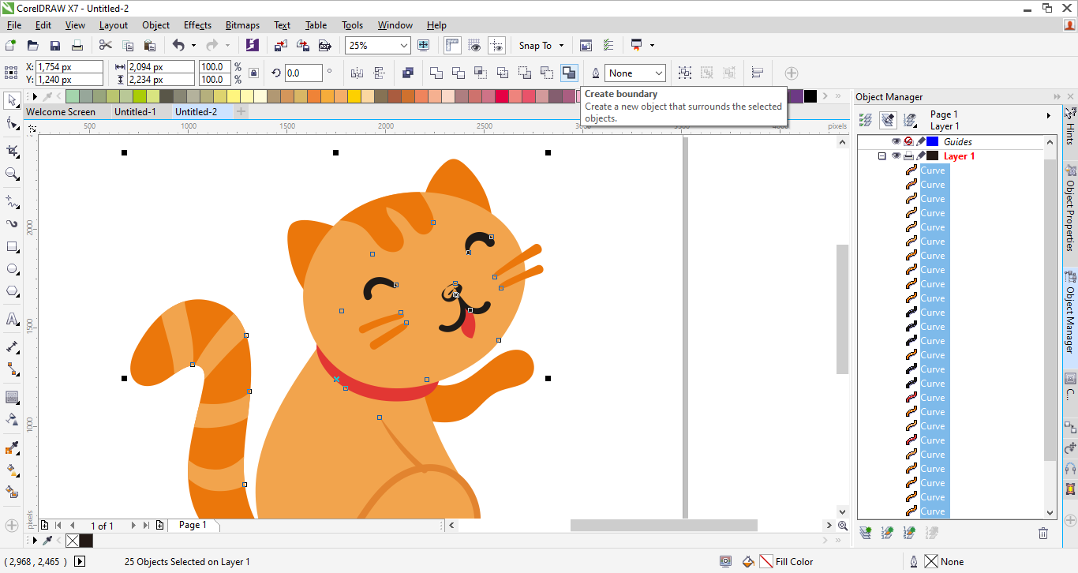Select the Transparency tool
The height and width of the screenshot is (573, 1078).
[x=12, y=419]
